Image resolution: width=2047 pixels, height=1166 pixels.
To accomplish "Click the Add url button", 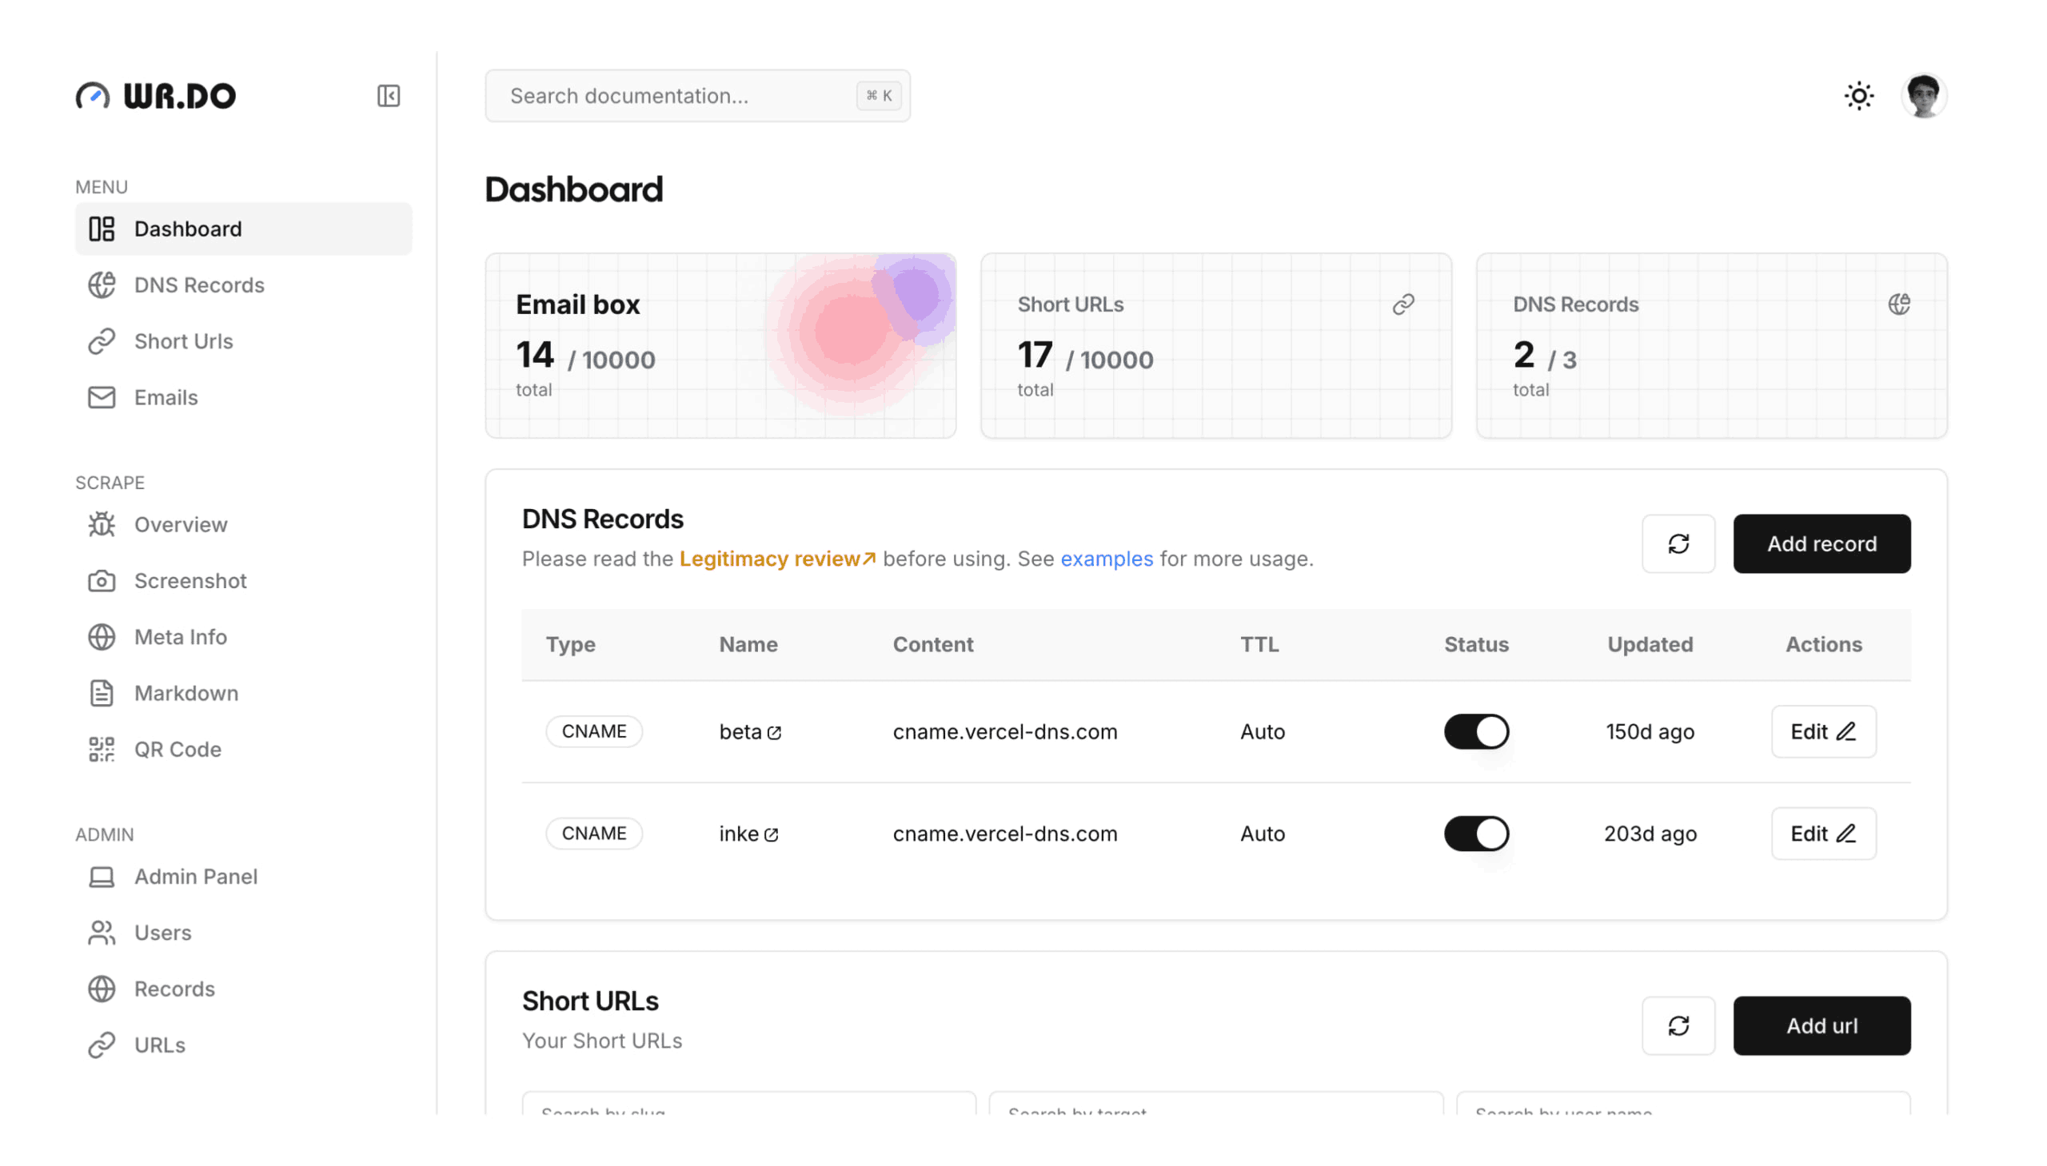I will point(1821,1026).
